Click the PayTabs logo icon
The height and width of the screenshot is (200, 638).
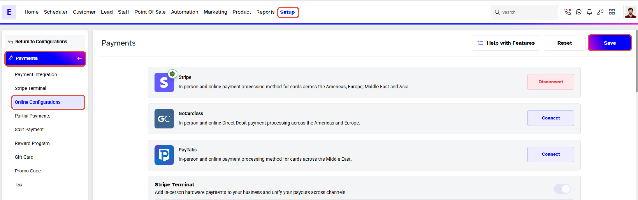pyautogui.click(x=164, y=155)
